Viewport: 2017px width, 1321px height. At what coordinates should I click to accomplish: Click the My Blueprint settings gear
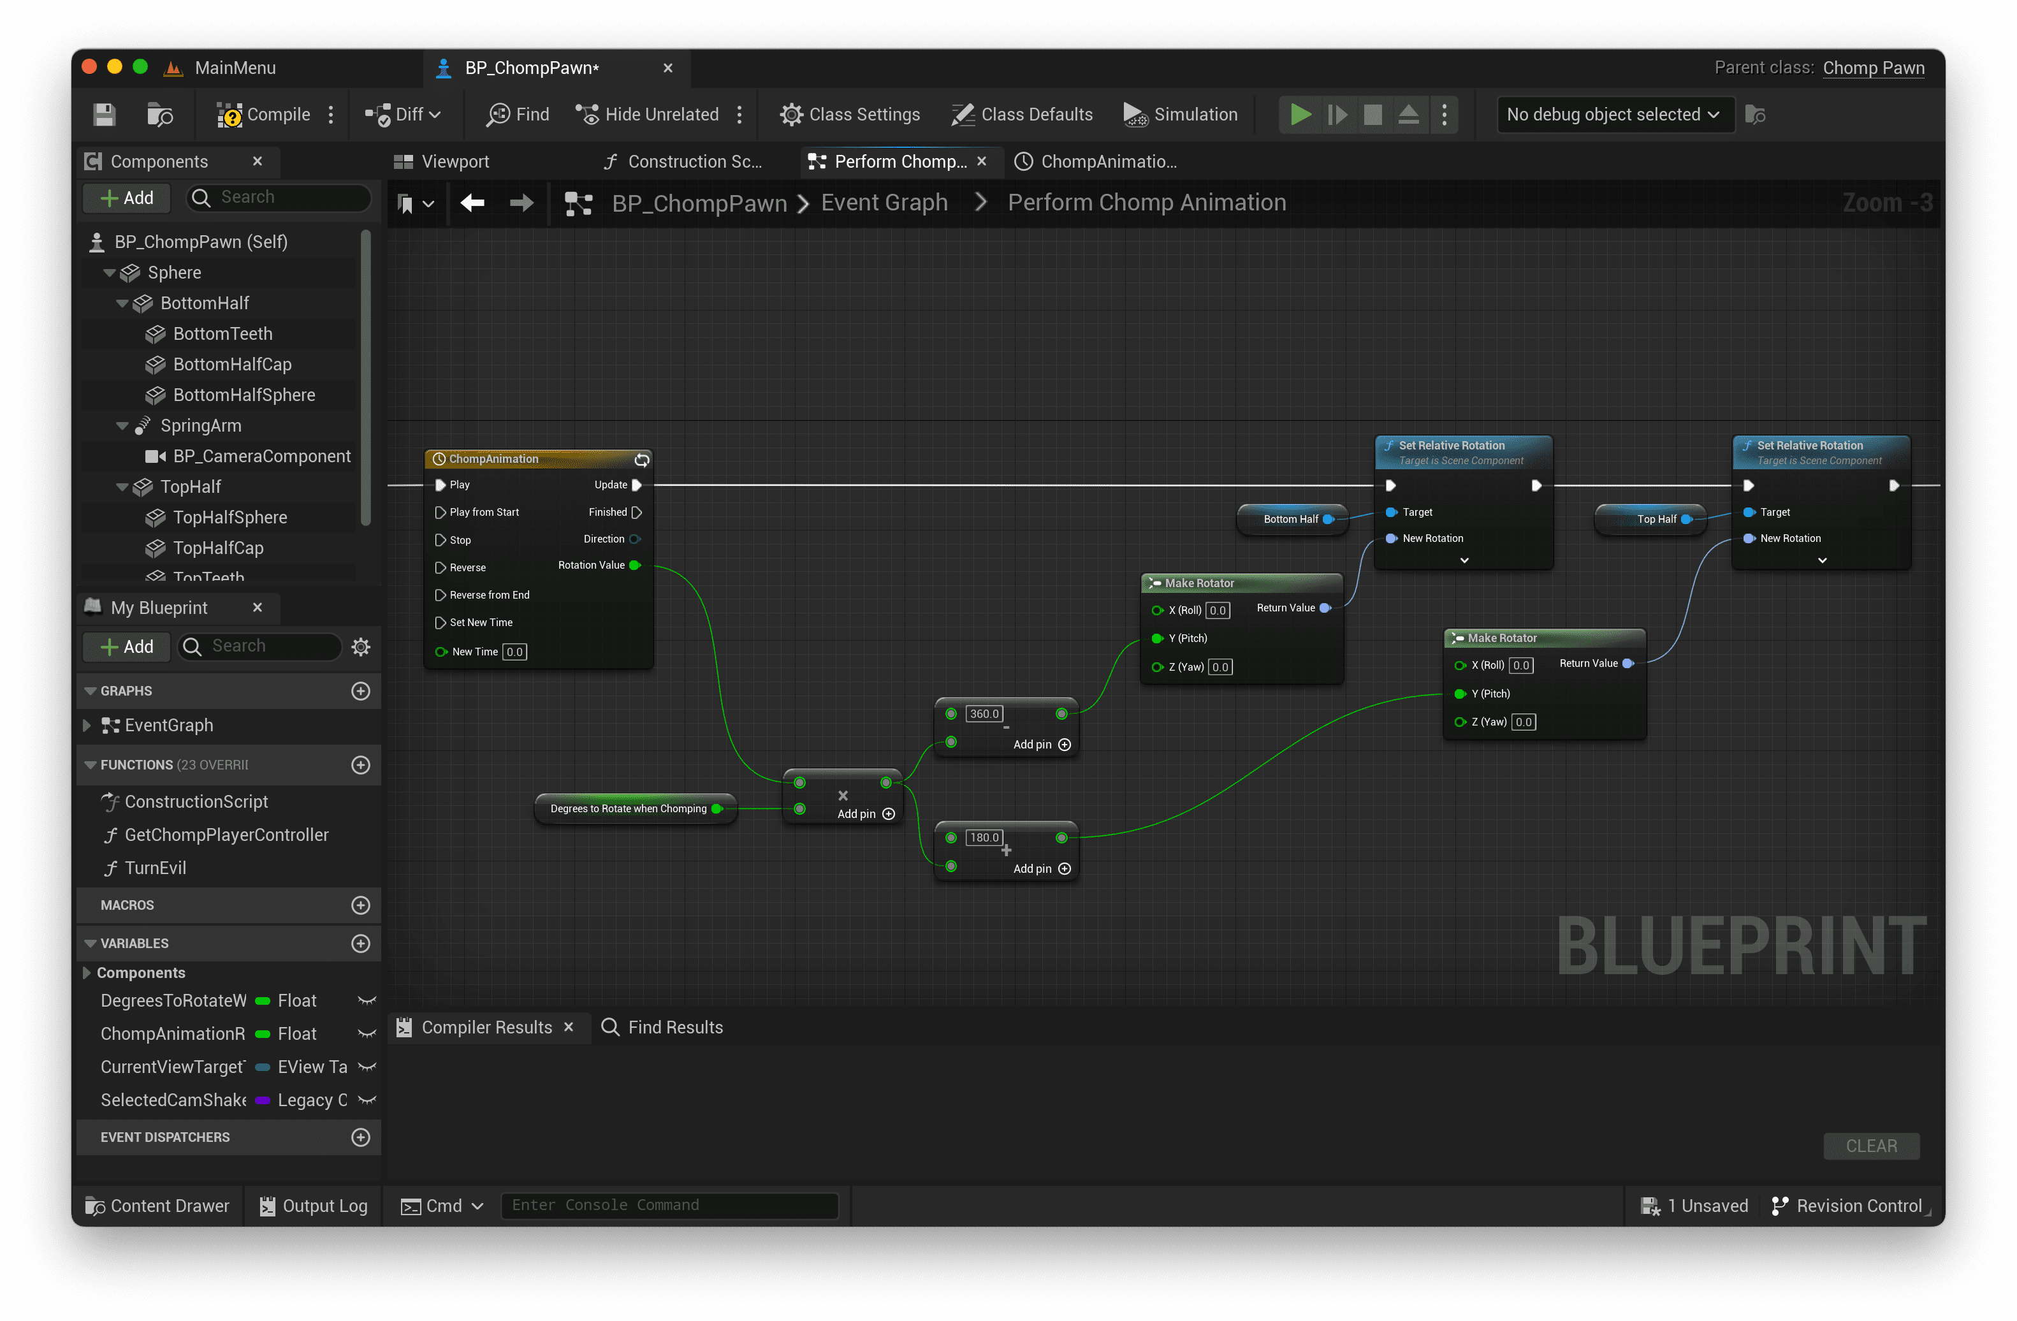click(361, 647)
